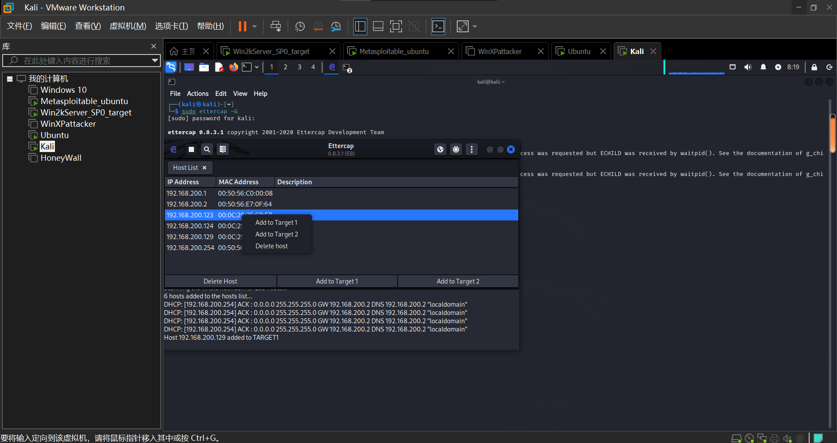Open VMware 选项卡(T) menu
The width and height of the screenshot is (837, 443).
[x=171, y=26]
